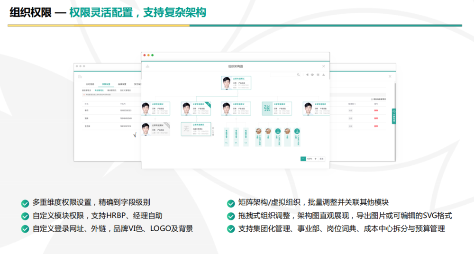This screenshot has height=254, width=474.
Task: Click the add icon beside the 无 card
Action: [x=213, y=128]
